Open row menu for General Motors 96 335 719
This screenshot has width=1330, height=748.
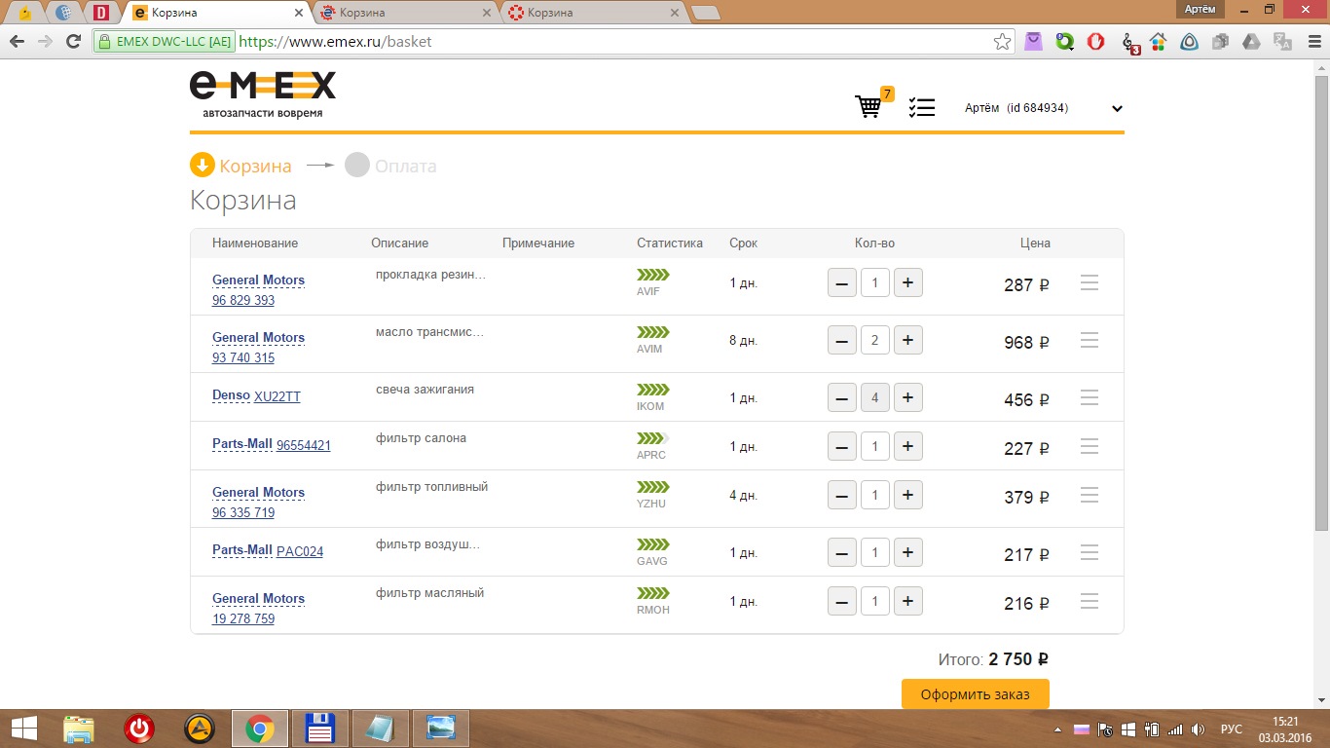1090,495
